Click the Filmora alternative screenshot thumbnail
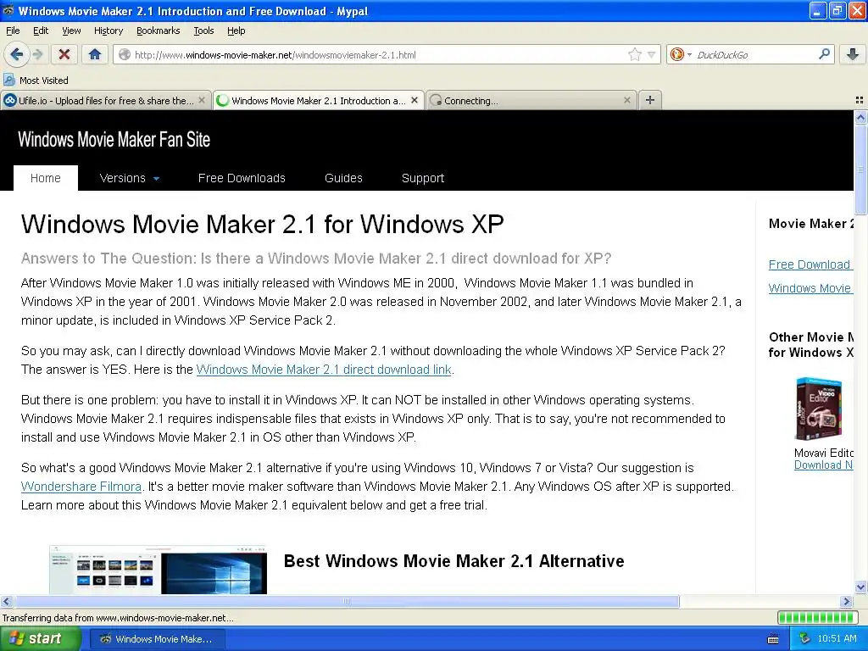This screenshot has height=651, width=868. click(x=158, y=569)
